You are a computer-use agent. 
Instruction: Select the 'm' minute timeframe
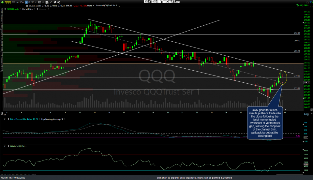(18, 2)
